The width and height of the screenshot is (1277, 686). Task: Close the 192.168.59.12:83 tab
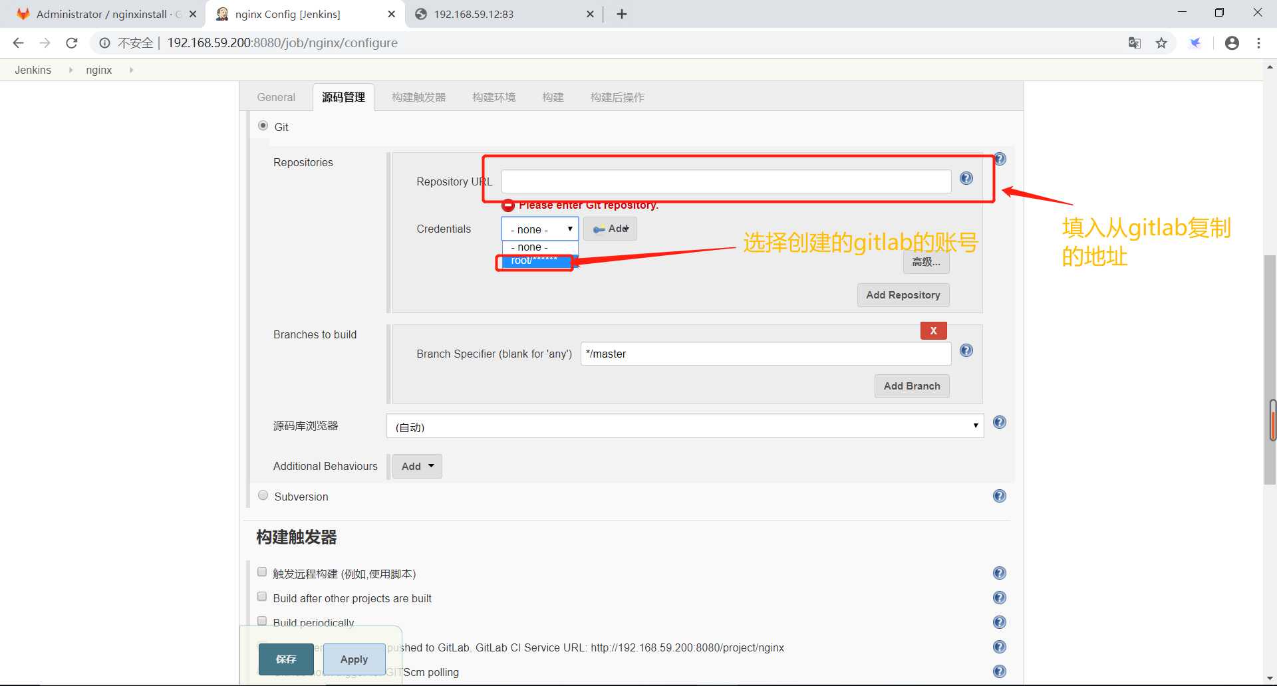[x=590, y=14]
